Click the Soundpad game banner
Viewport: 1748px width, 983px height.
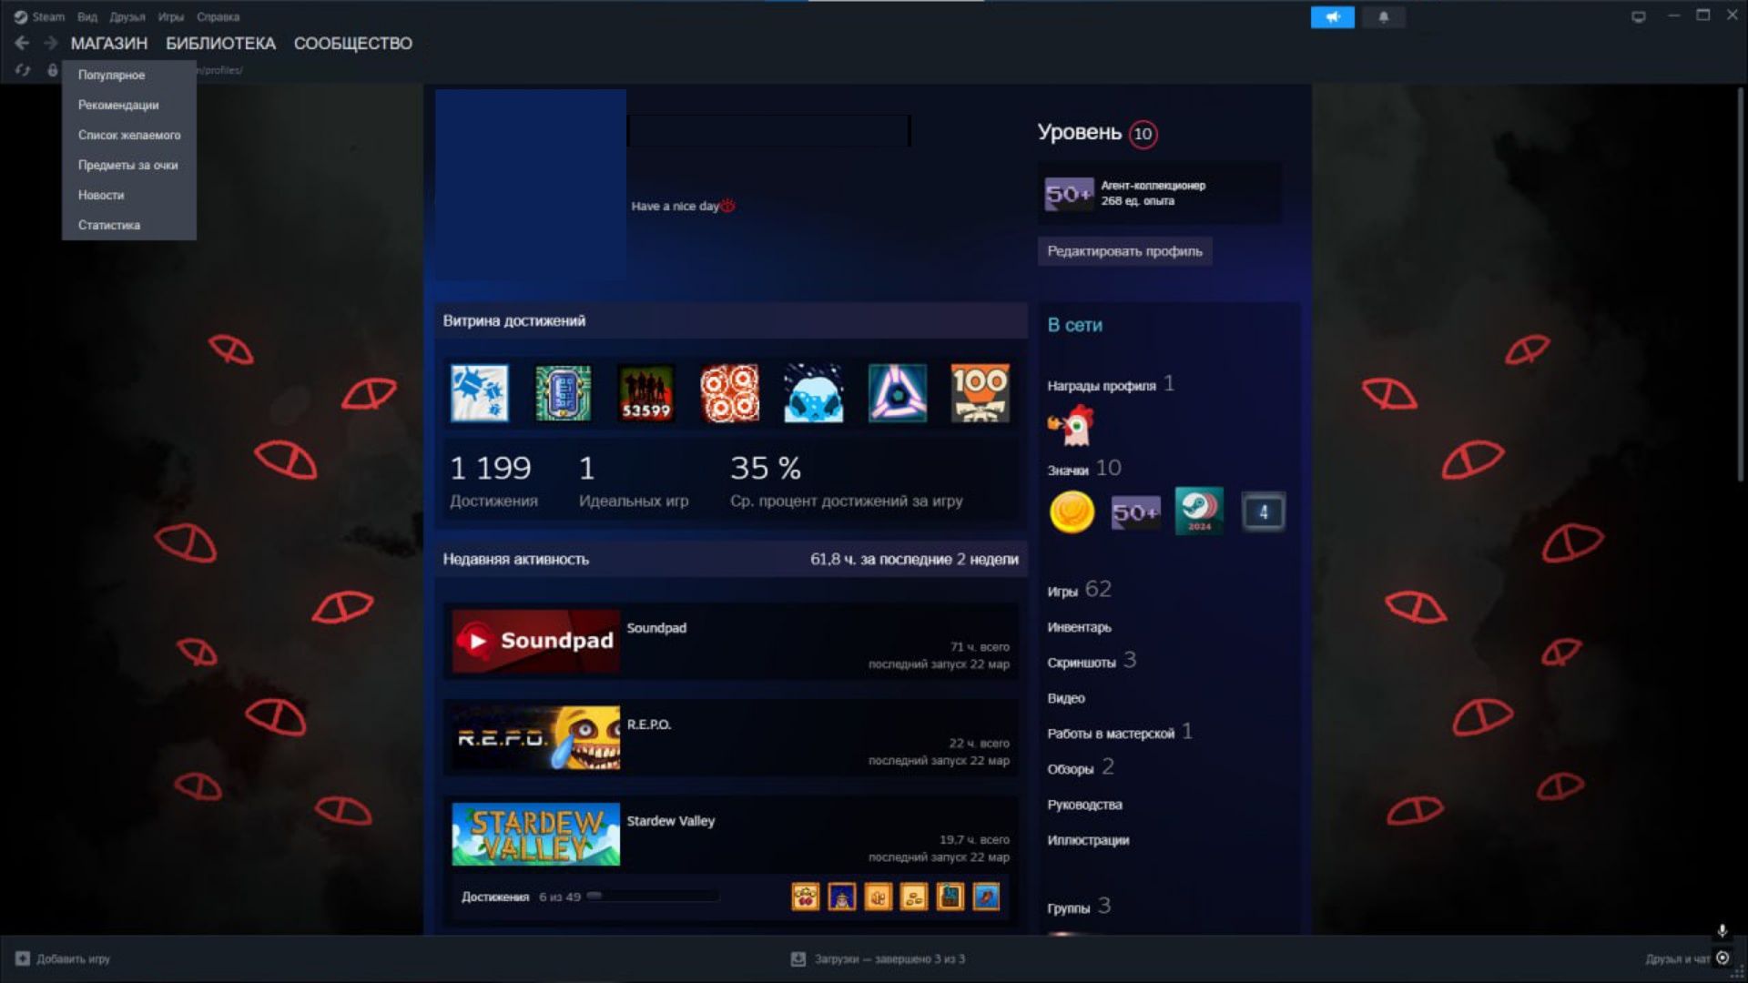click(535, 641)
